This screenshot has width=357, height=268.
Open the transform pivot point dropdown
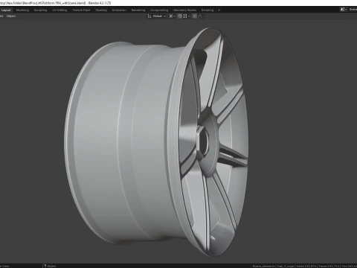pyautogui.click(x=172, y=16)
